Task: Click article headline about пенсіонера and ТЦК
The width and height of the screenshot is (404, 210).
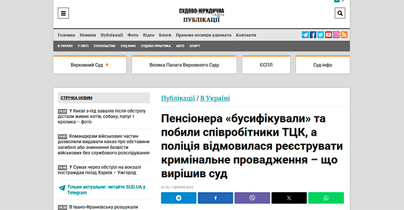Action: tap(252, 146)
